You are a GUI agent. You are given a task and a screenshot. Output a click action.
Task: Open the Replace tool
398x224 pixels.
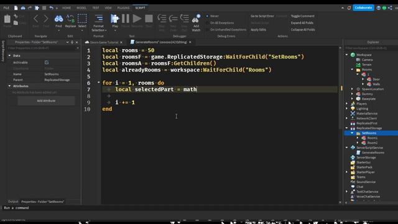70,21
